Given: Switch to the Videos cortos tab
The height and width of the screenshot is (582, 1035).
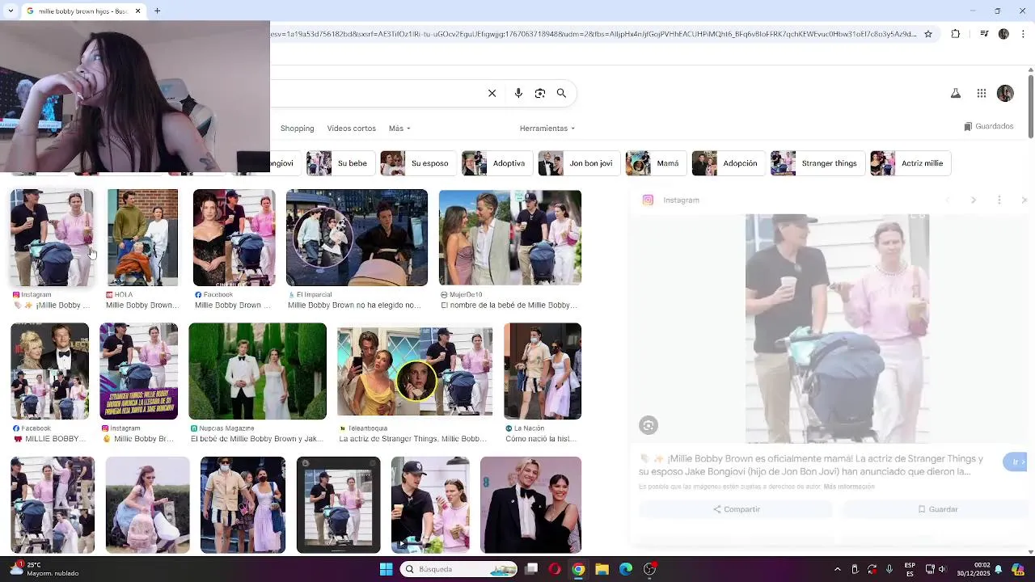Looking at the screenshot, I should click(351, 129).
